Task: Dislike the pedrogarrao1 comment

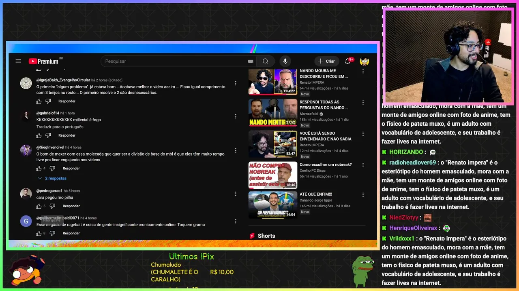Action: (x=53, y=206)
